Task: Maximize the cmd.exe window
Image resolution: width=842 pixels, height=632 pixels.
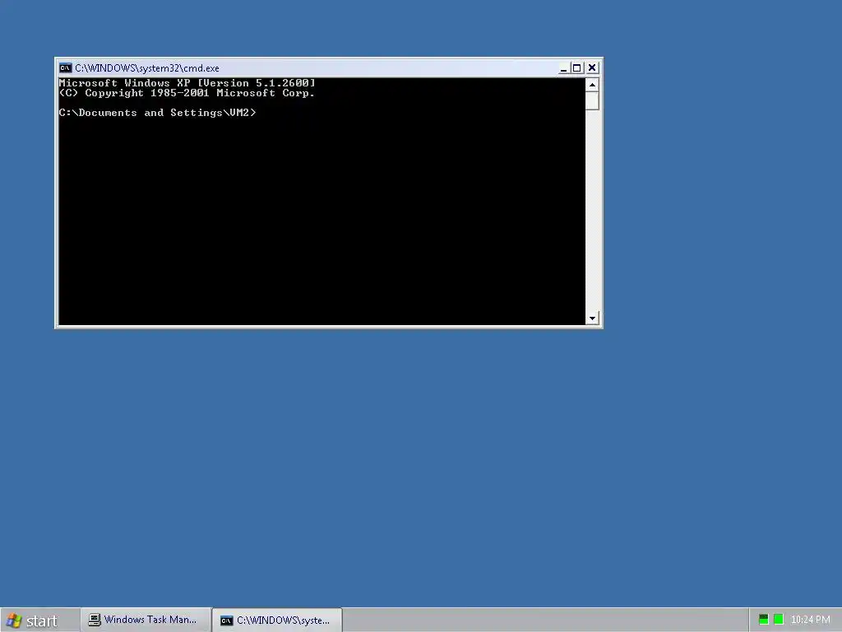Action: (576, 67)
